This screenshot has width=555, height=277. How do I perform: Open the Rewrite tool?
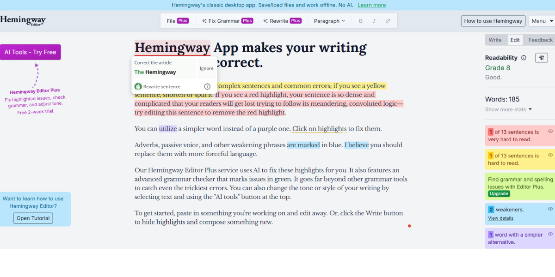click(x=282, y=21)
